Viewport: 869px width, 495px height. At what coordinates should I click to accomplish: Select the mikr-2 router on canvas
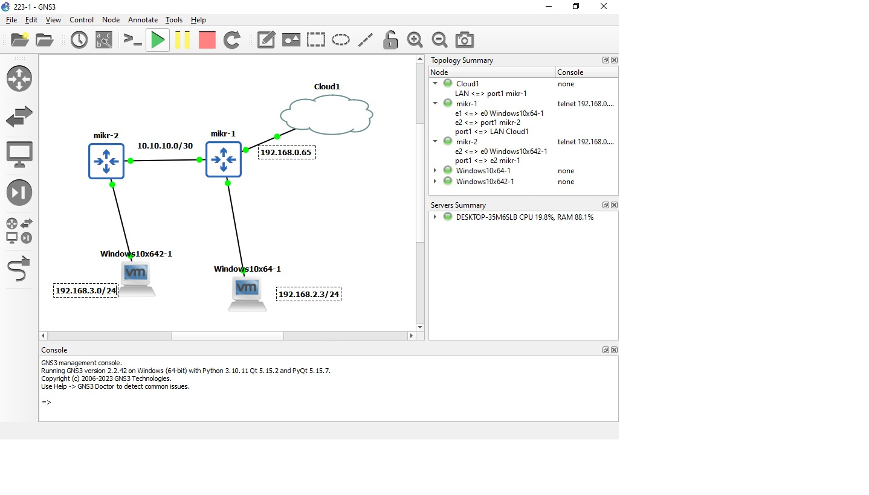106,161
